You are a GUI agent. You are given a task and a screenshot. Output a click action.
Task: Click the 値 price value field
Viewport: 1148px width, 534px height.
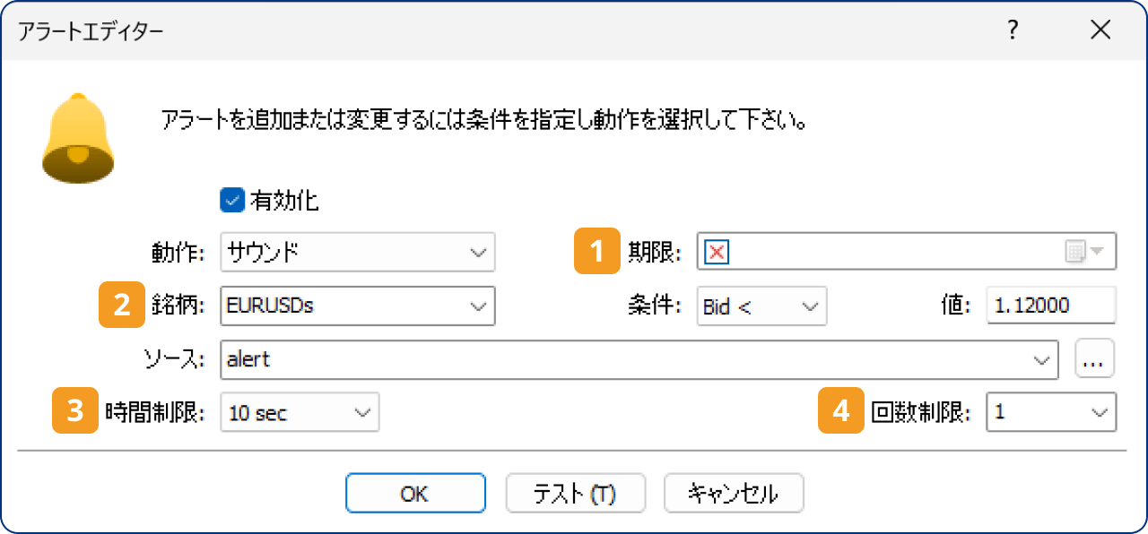pyautogui.click(x=1050, y=306)
